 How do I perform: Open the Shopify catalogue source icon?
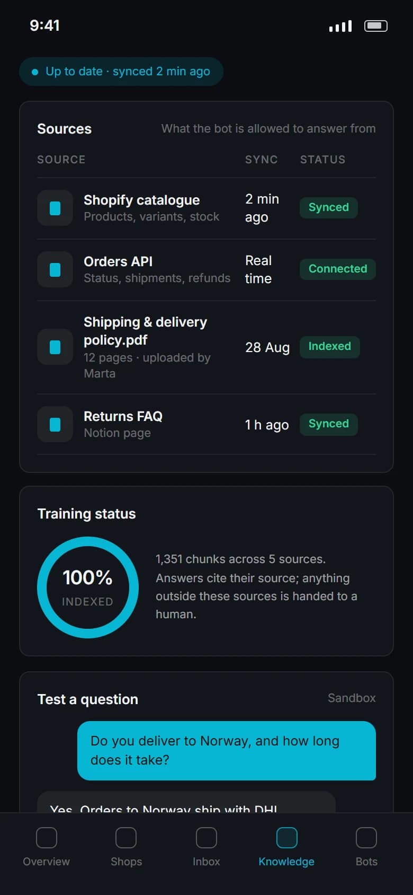tap(55, 208)
